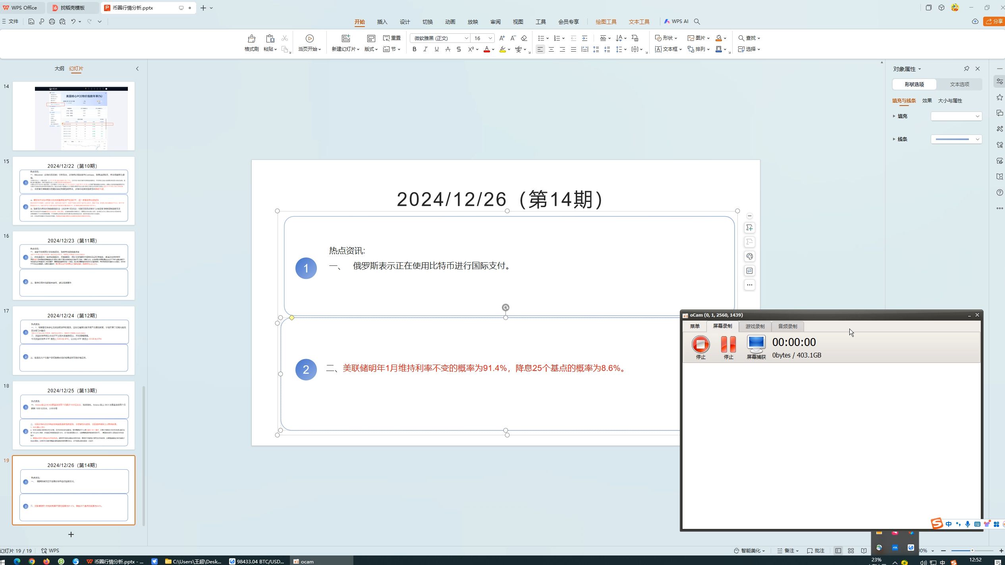This screenshot has height=565, width=1005.
Task: Open the font name dropdown
Action: [x=466, y=38]
